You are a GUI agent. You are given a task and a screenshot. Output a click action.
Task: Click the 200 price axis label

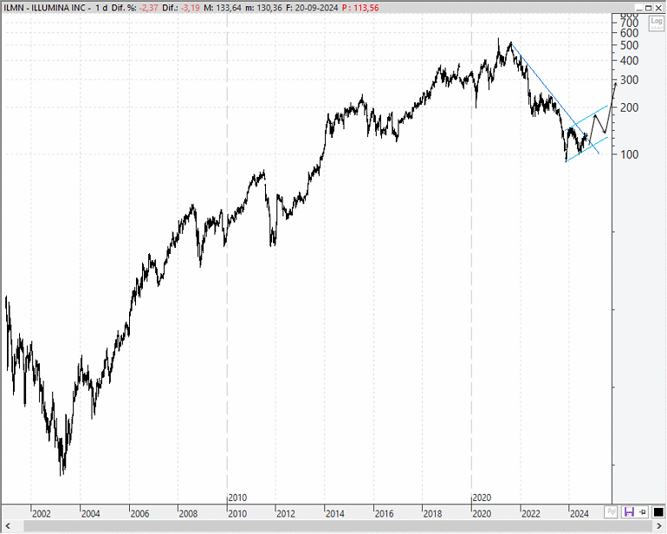click(630, 107)
